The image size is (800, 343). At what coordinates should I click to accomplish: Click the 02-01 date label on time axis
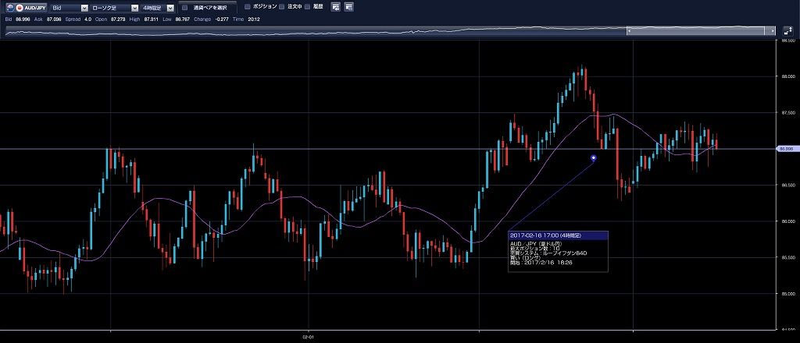(x=308, y=337)
